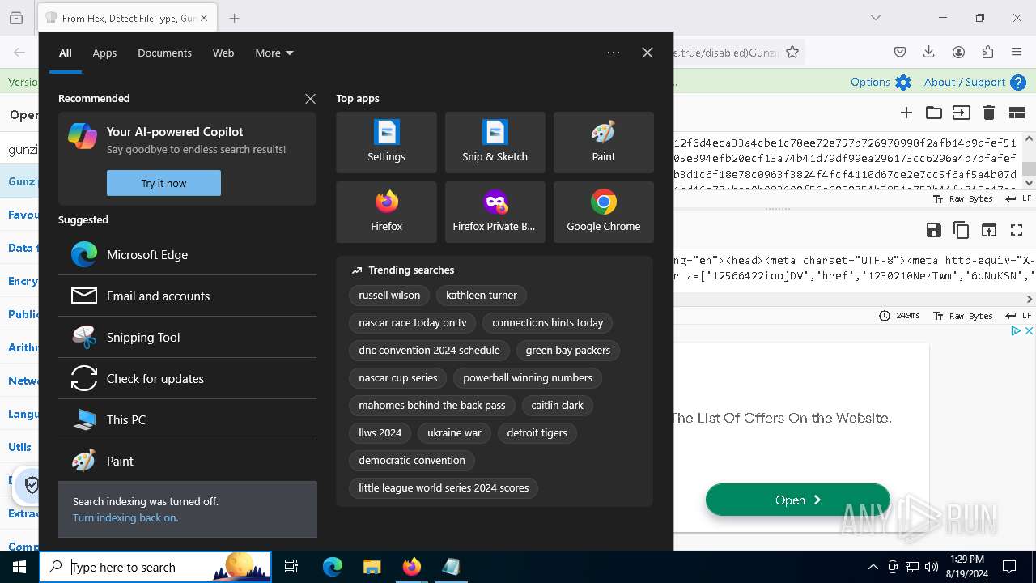Open folder as input in CyberChef
This screenshot has width=1036, height=583.
point(934,113)
